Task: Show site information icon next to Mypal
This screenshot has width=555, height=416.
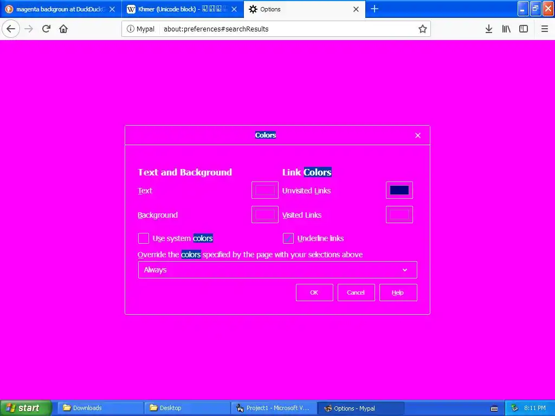Action: pyautogui.click(x=130, y=29)
